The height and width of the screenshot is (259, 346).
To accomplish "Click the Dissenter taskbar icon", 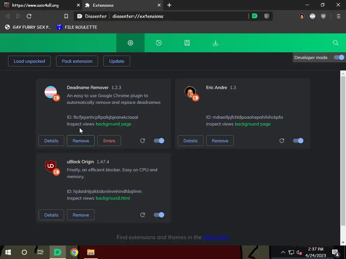I will click(57, 252).
